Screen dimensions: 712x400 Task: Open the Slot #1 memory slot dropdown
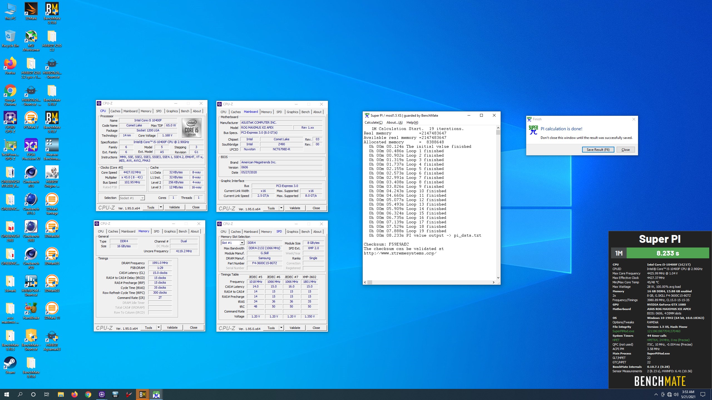pos(233,243)
